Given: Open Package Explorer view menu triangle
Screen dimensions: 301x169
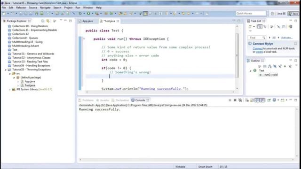Looking at the screenshot, I should [x=61, y=20].
